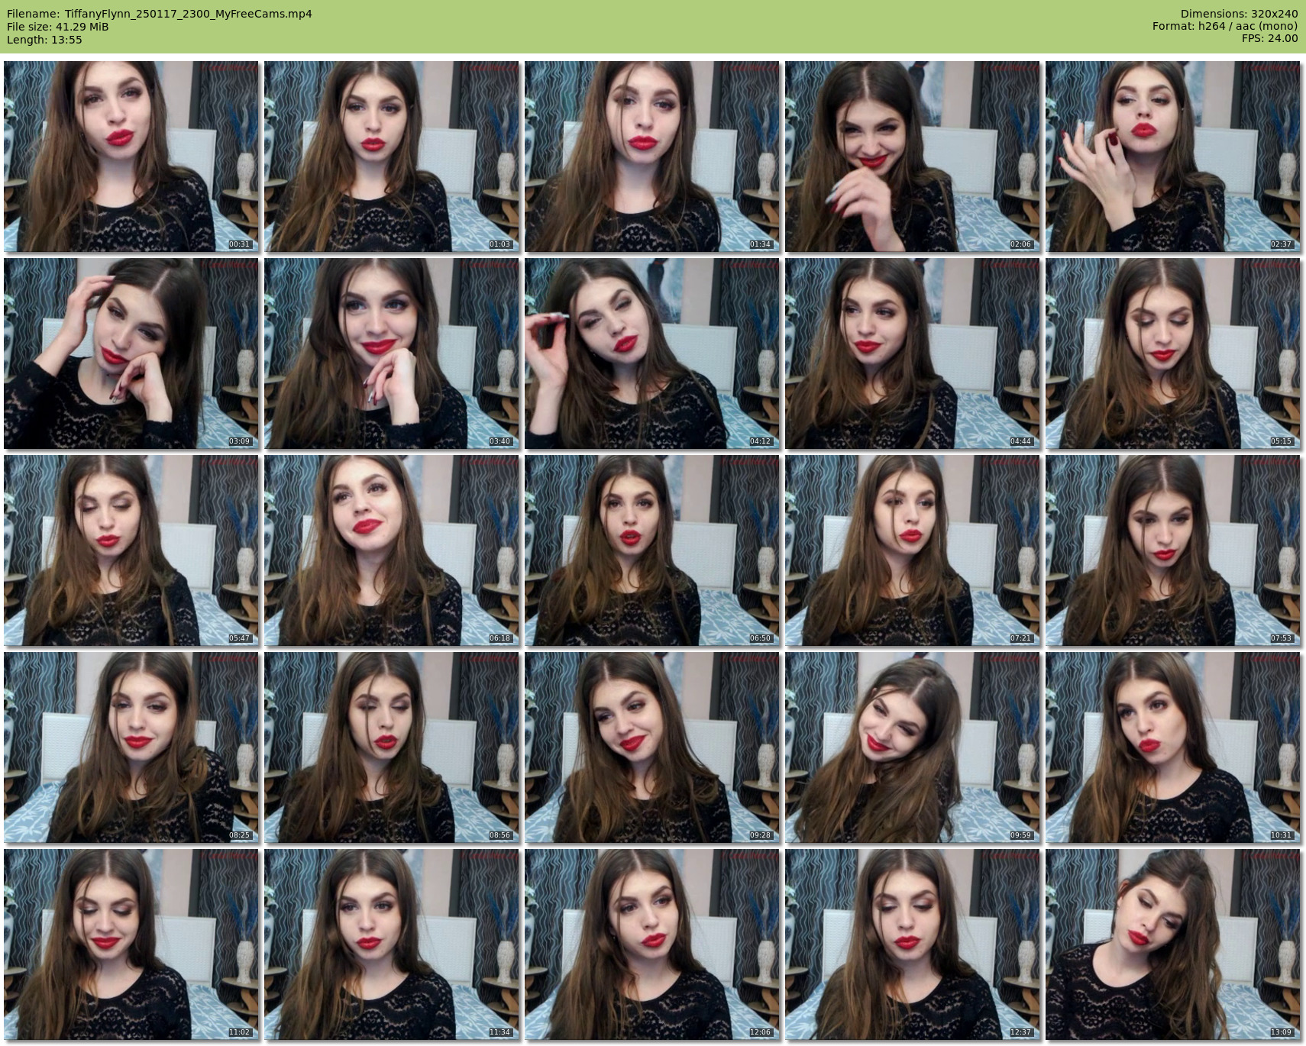
Task: Select the frame marked 10:31
Action: pyautogui.click(x=1172, y=747)
